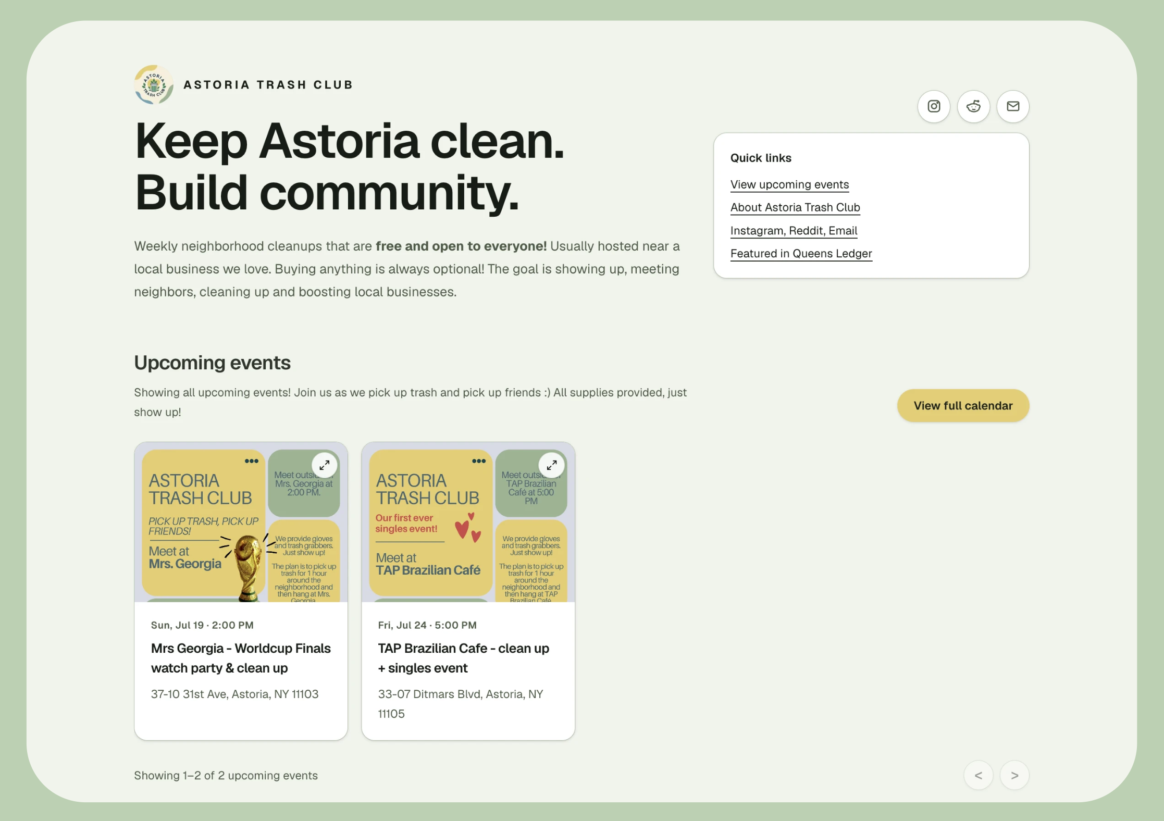
Task: Click the 33-07 Ditmars Blvd address
Action: pos(461,704)
